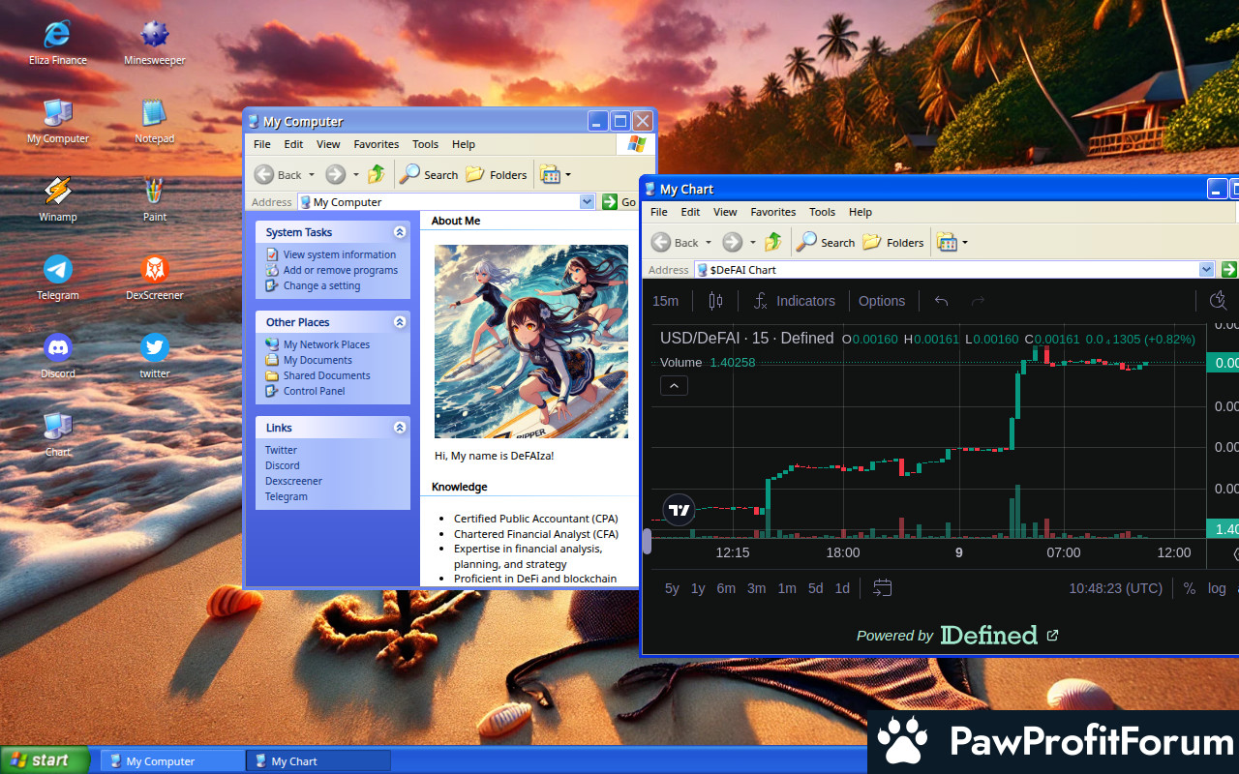The height and width of the screenshot is (774, 1239).
Task: Click the Dexscreener link under Links
Action: [294, 481]
